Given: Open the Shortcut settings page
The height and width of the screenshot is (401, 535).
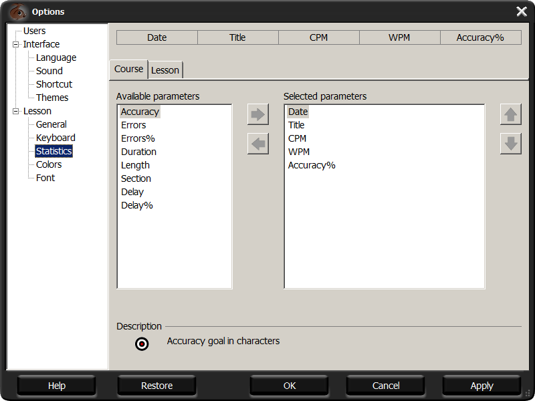Looking at the screenshot, I should coord(54,84).
